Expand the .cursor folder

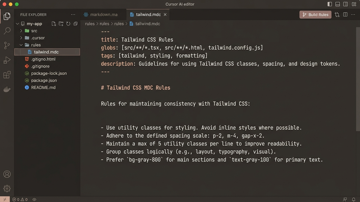click(21, 38)
